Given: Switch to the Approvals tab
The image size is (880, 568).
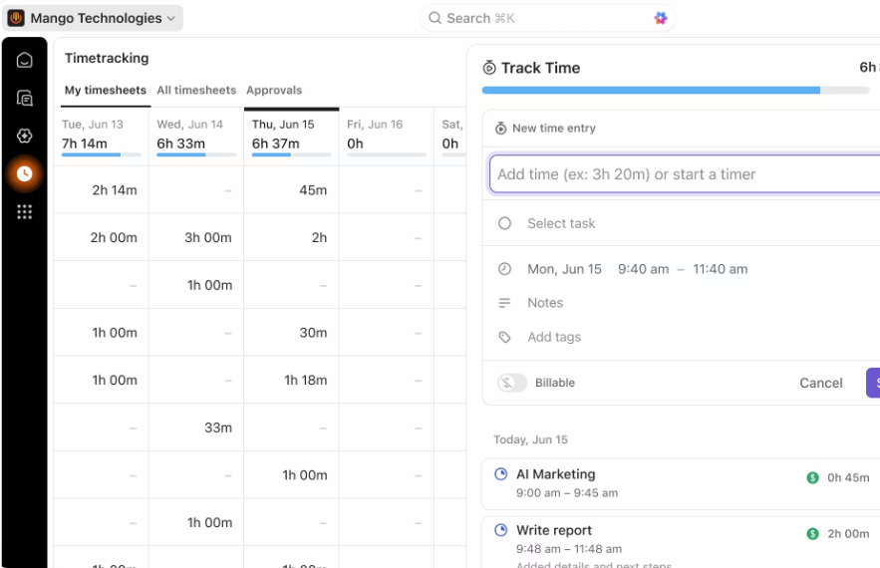Looking at the screenshot, I should tap(274, 90).
